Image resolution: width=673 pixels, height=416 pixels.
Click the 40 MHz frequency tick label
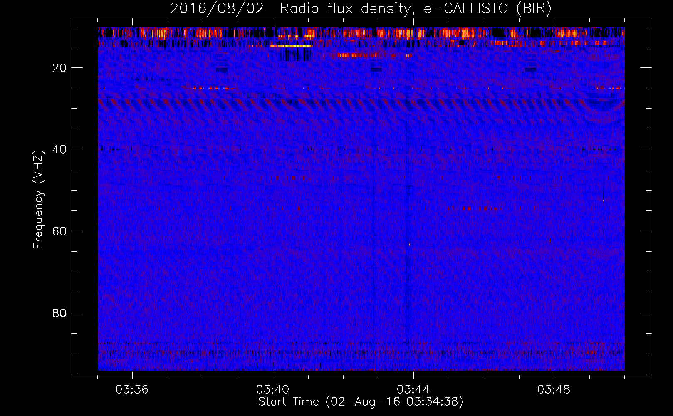tap(59, 149)
